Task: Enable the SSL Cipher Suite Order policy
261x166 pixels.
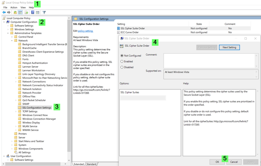Action: point(122,61)
